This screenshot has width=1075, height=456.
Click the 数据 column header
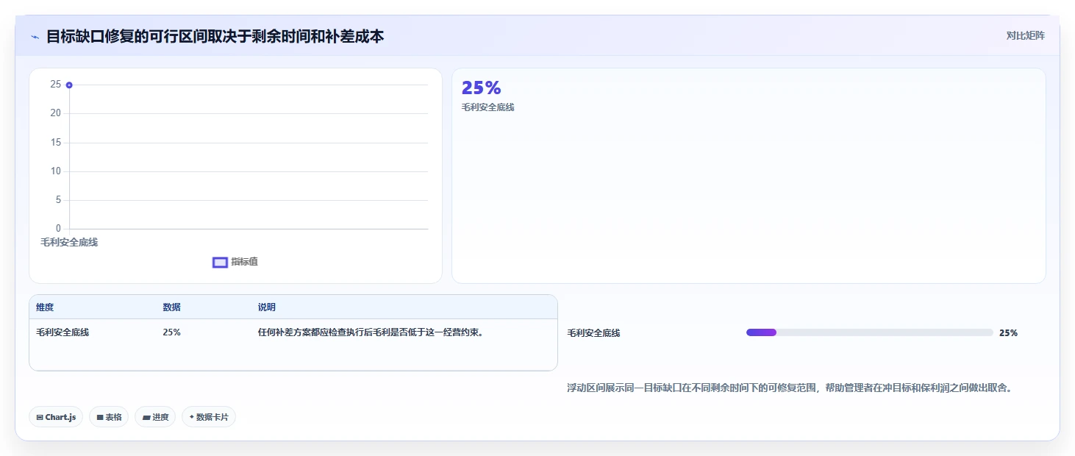coord(171,307)
